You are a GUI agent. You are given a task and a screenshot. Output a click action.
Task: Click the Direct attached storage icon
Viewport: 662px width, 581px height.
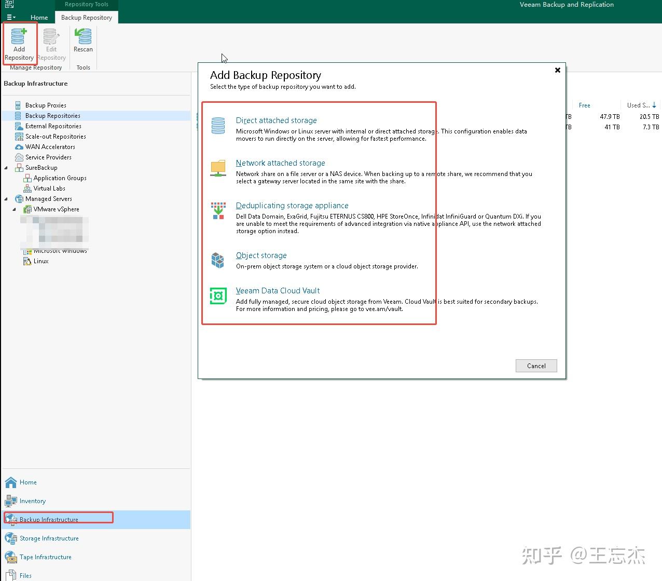(x=218, y=126)
